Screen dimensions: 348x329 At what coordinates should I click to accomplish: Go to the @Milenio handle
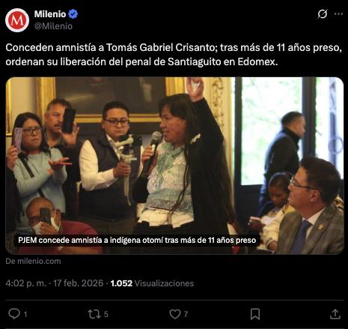(x=53, y=26)
